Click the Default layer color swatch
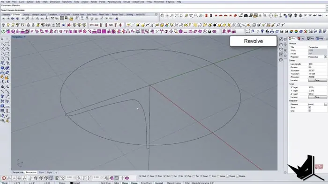This screenshot has width=328, height=184. pos(71,183)
